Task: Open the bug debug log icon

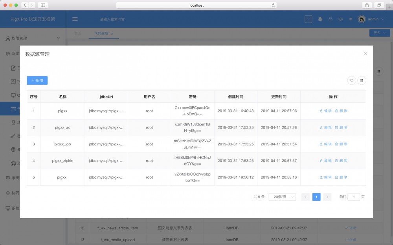Action: coord(320,19)
